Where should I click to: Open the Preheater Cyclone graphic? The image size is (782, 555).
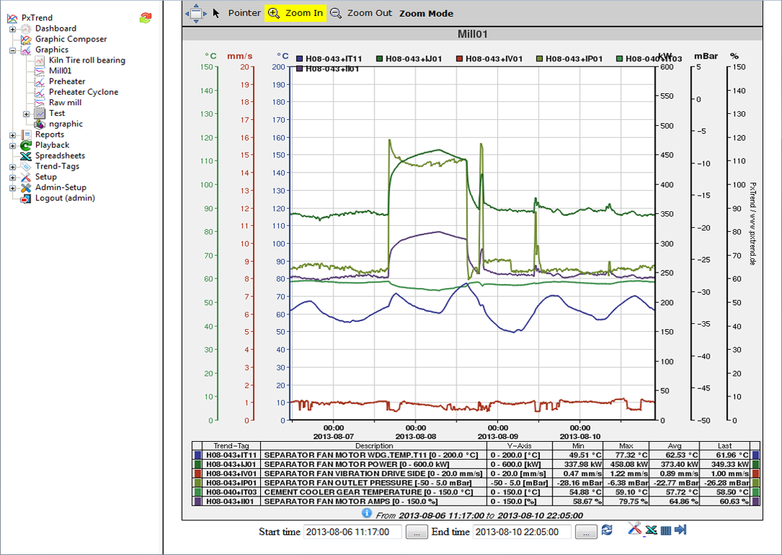pyautogui.click(x=83, y=92)
